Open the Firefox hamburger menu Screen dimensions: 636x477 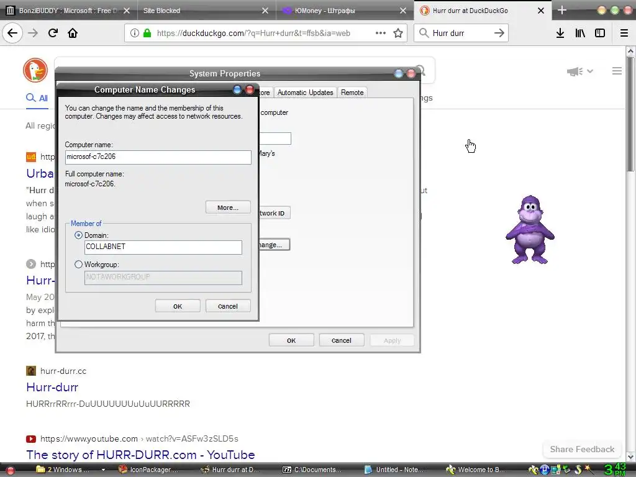tap(624, 33)
